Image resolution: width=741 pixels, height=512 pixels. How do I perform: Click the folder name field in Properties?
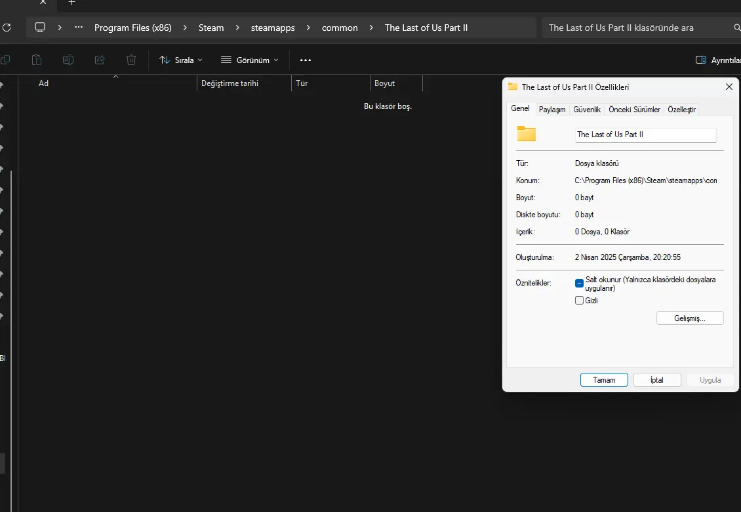point(645,135)
